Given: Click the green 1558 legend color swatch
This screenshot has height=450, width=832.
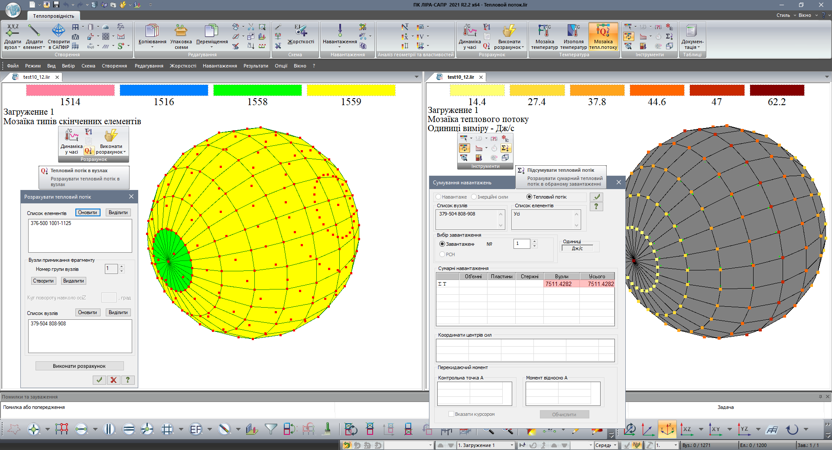Looking at the screenshot, I should 257,90.
